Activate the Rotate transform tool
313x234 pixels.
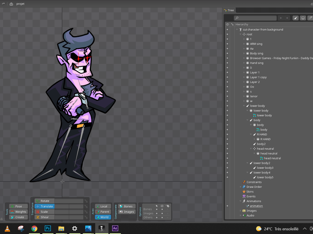[x=44, y=201]
